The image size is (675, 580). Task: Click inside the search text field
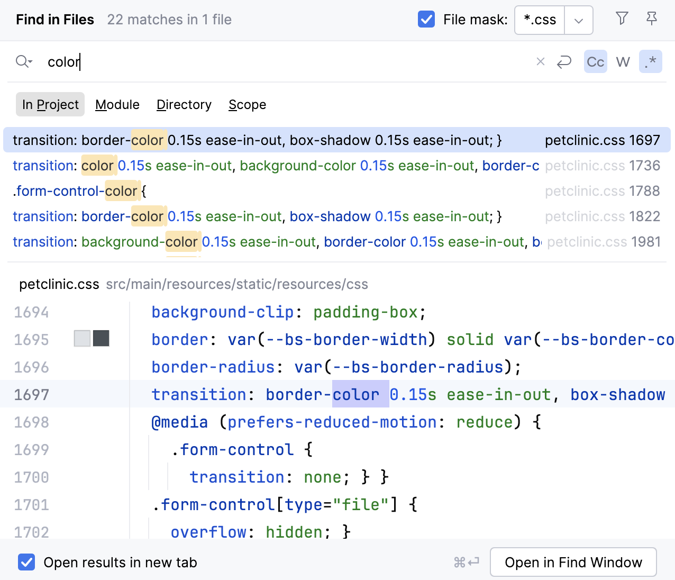point(212,62)
